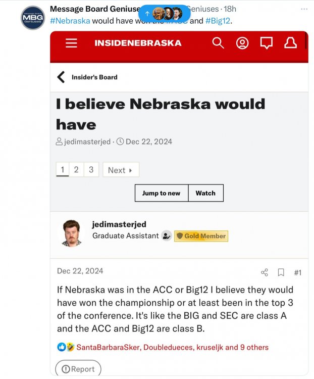
Task: Click the search magnifier icon
Action: (218, 43)
